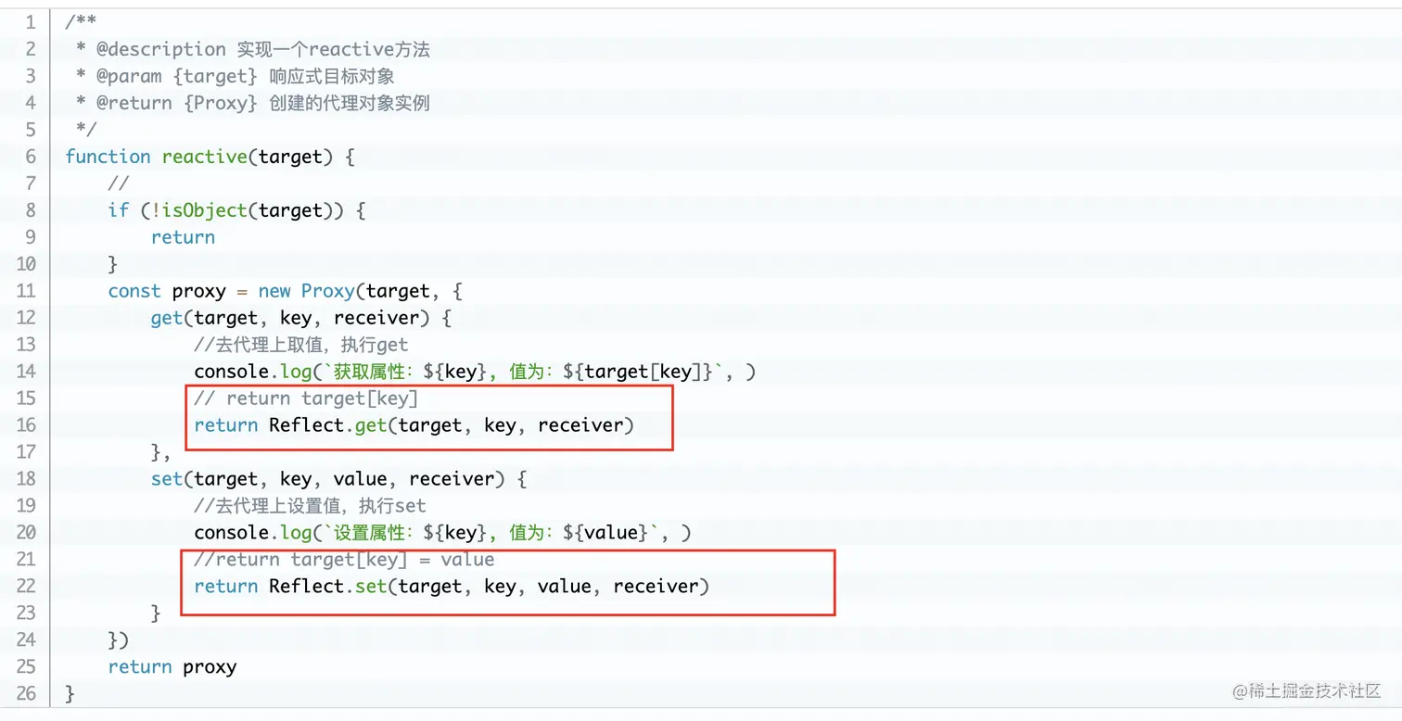Image resolution: width=1402 pixels, height=721 pixels.
Task: Click the 稀土掘金技术社区 watermark
Action: [x=1307, y=691]
